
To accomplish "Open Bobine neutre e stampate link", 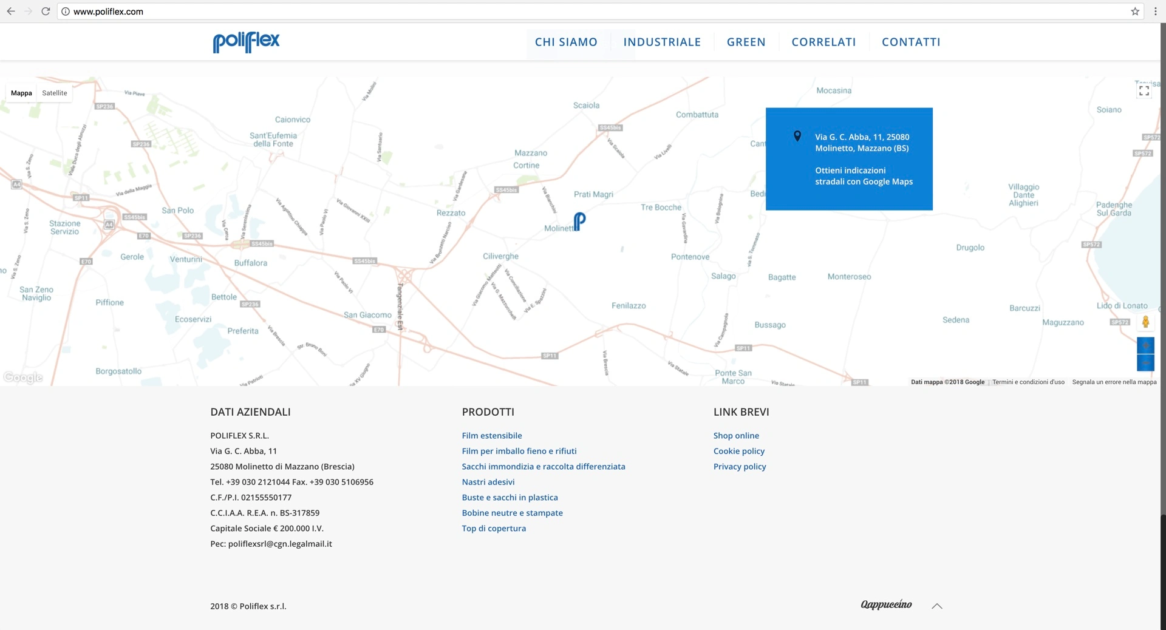I will (512, 513).
